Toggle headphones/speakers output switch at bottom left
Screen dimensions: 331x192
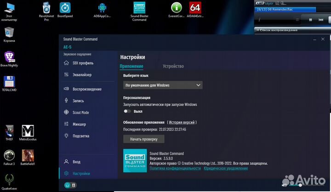(70, 185)
